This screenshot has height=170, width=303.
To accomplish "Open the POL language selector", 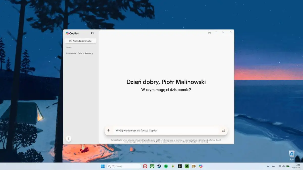I will tap(274, 166).
